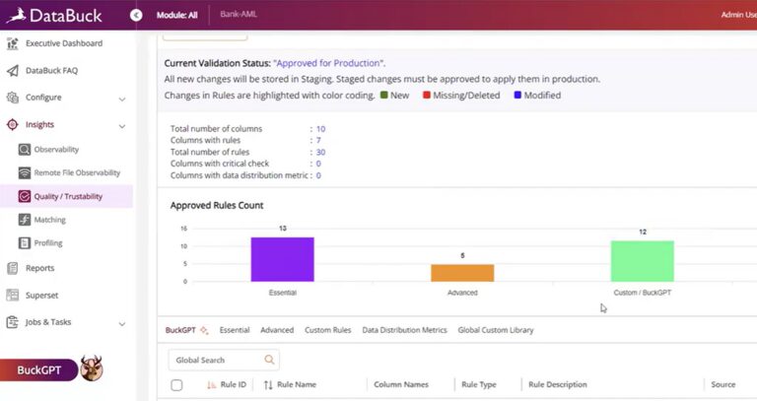Viewport: 757px width, 401px height.
Task: Click the total number of columns value 10
Action: tap(320, 129)
